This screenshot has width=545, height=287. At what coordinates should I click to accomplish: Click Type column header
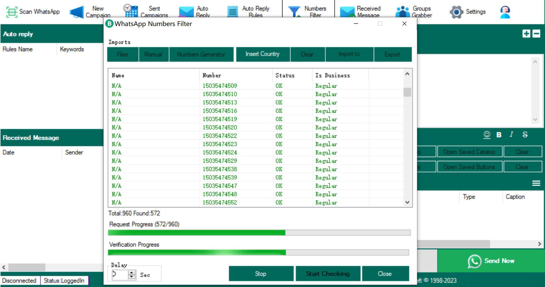[x=481, y=197]
